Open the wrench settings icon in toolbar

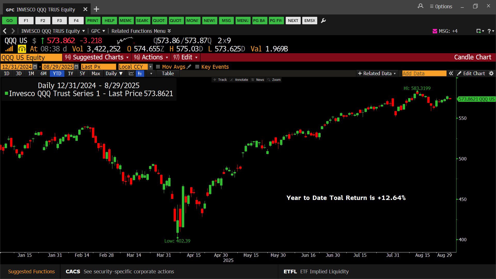(323, 21)
